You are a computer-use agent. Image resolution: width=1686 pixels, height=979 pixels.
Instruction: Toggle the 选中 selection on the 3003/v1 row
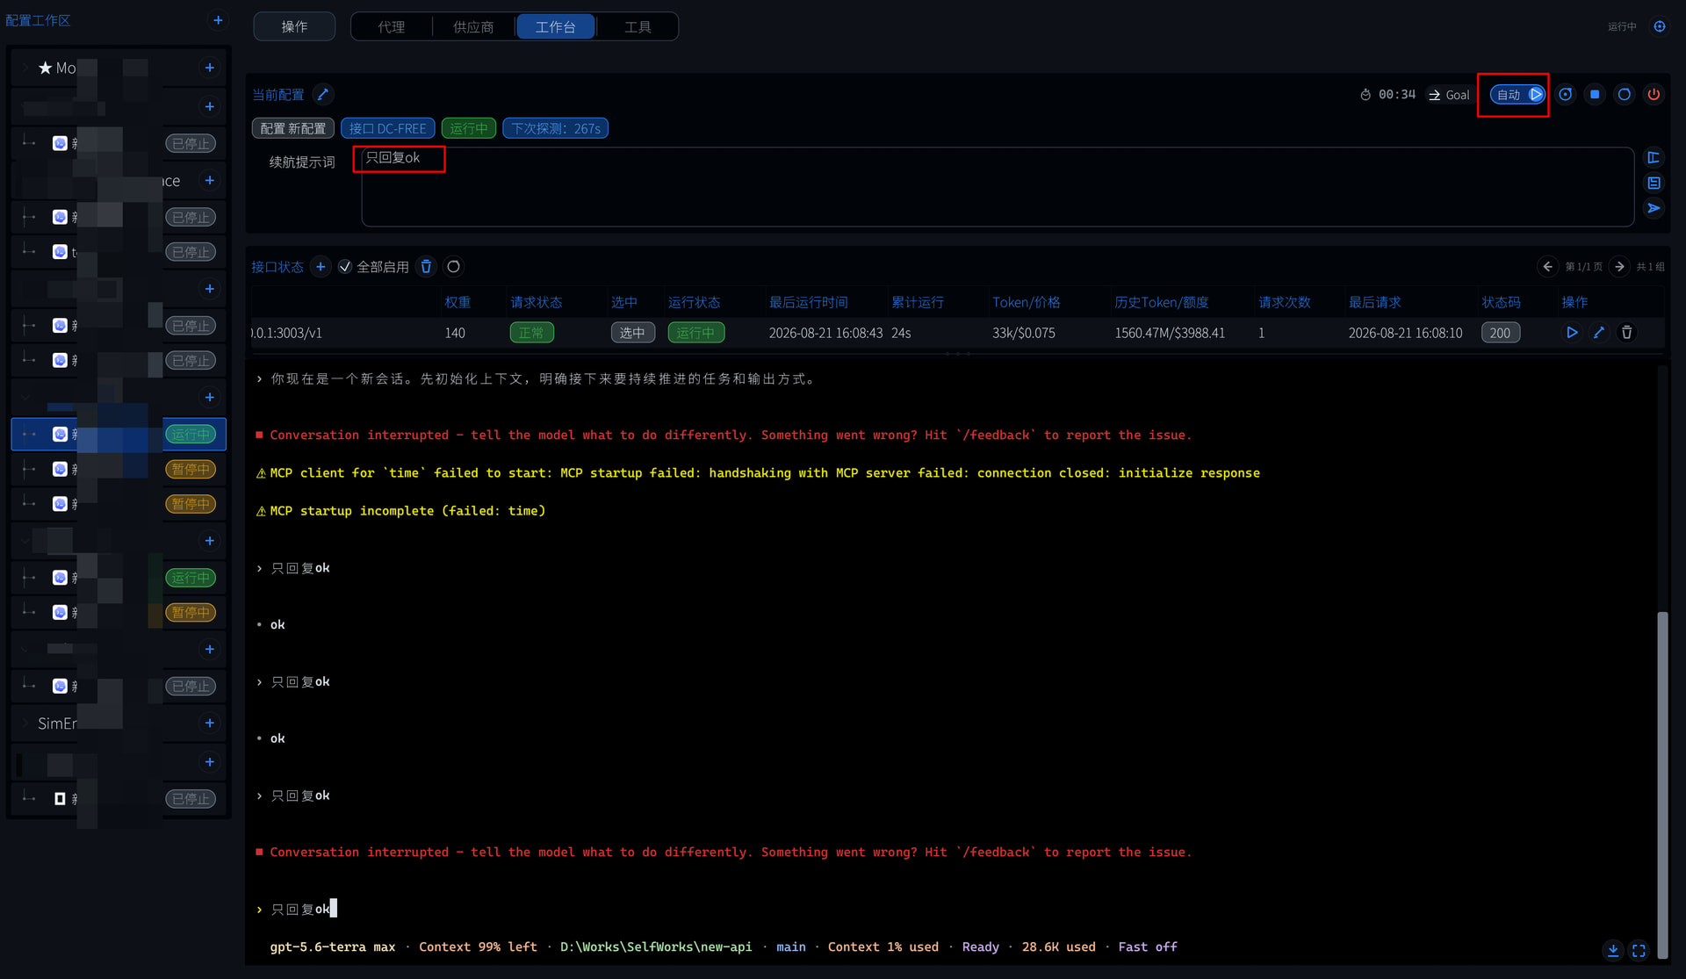pyautogui.click(x=632, y=333)
